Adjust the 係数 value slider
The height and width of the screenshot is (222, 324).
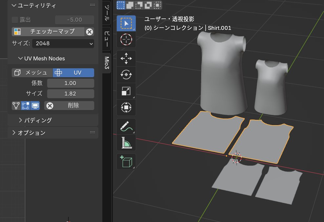pos(70,83)
